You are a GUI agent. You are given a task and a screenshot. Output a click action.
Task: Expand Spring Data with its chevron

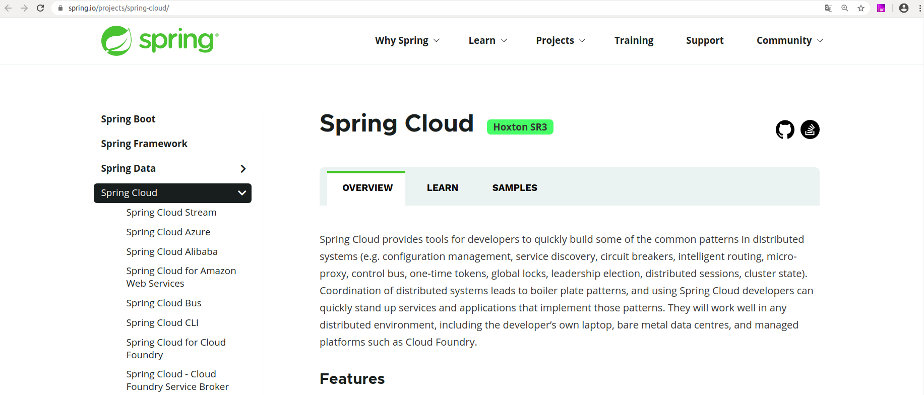point(243,169)
